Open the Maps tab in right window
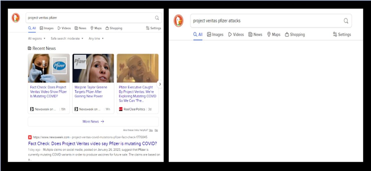Viewport: 371px width, 171px height. click(x=274, y=35)
